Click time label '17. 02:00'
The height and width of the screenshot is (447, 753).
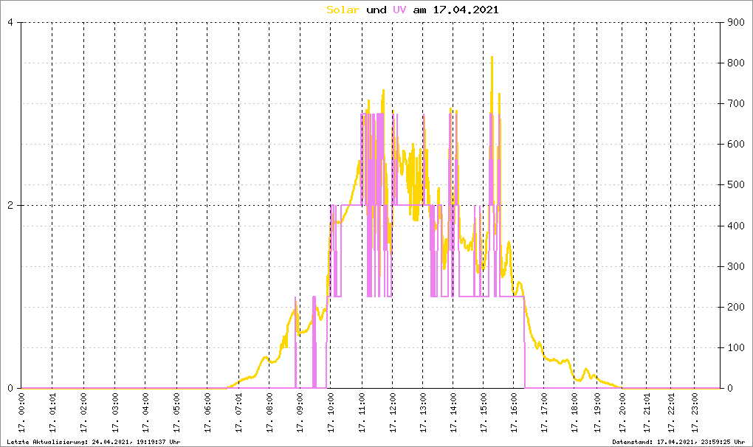[83, 413]
